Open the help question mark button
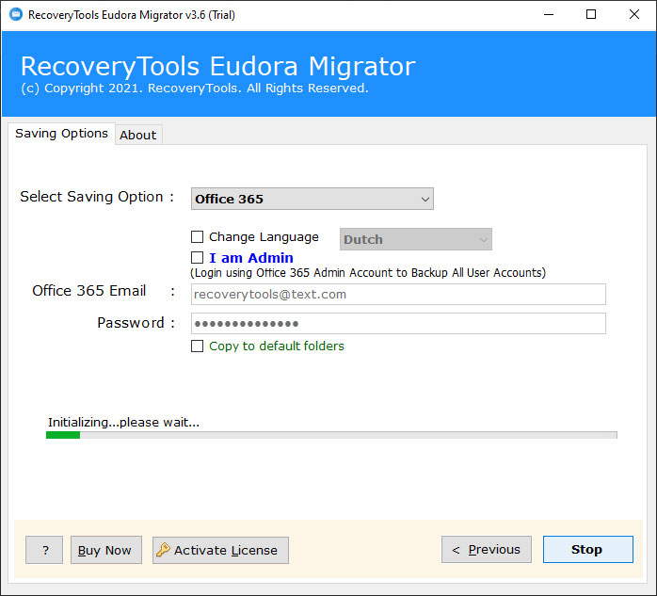The height and width of the screenshot is (596, 657). point(44,550)
